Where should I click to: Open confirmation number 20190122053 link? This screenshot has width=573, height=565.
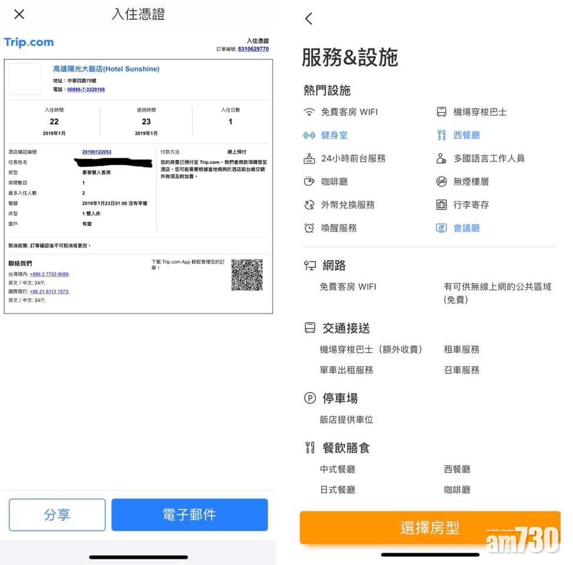(96, 152)
